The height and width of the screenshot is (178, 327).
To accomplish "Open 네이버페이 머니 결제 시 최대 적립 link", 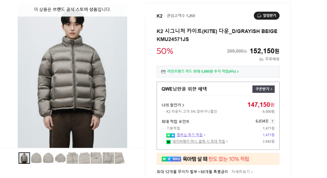I will pos(200,141).
